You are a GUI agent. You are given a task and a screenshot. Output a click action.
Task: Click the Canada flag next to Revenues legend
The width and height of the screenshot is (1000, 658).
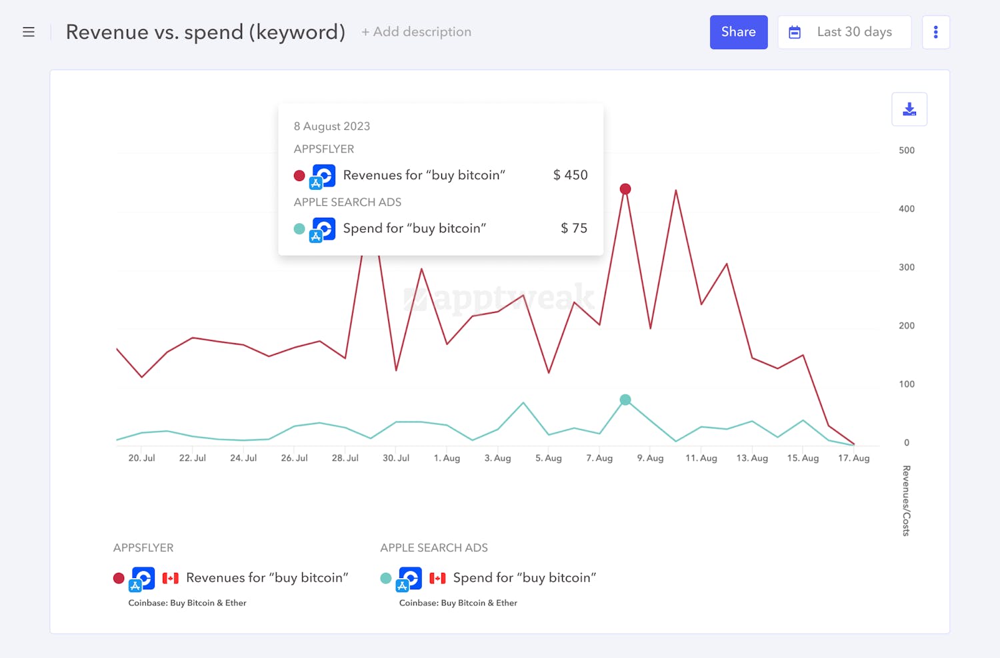click(x=171, y=578)
